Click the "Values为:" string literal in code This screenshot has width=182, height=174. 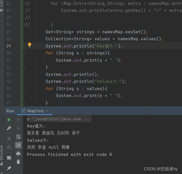(x=108, y=82)
